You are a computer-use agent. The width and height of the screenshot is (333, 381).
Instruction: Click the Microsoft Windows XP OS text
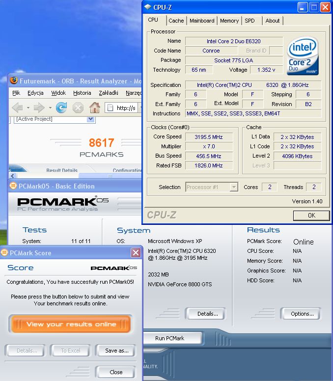[x=175, y=241]
